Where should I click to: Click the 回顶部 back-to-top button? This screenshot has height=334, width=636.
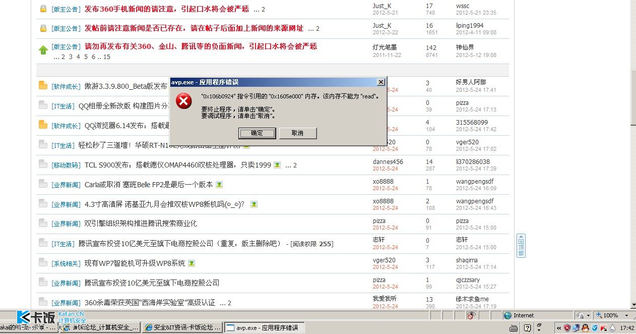521,246
